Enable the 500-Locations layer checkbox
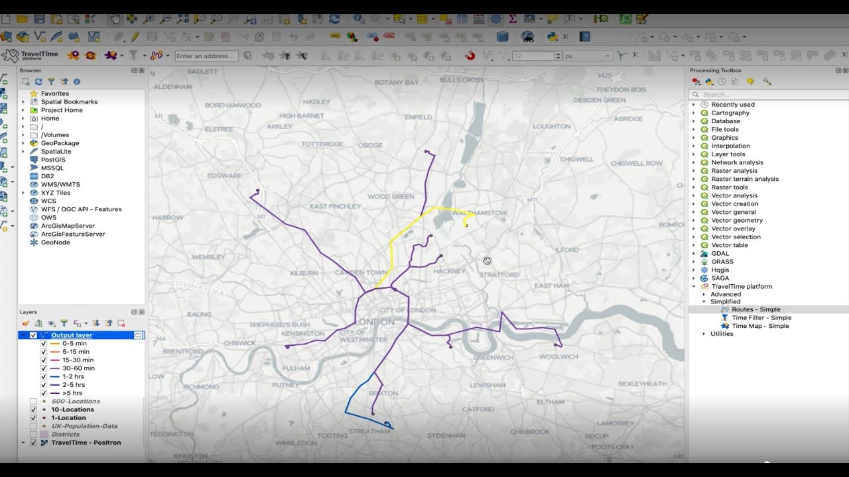The width and height of the screenshot is (849, 477). click(x=33, y=401)
